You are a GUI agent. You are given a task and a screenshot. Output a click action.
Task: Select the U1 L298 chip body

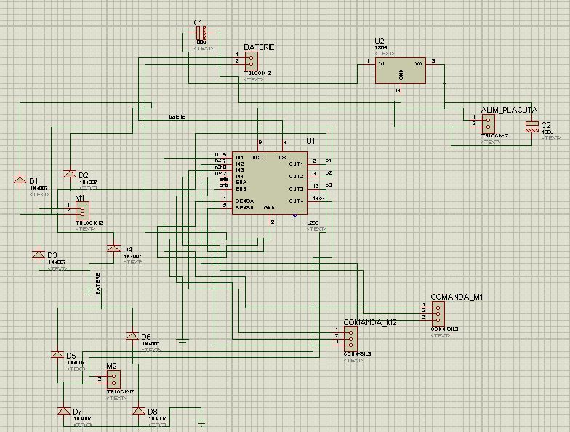(269, 183)
